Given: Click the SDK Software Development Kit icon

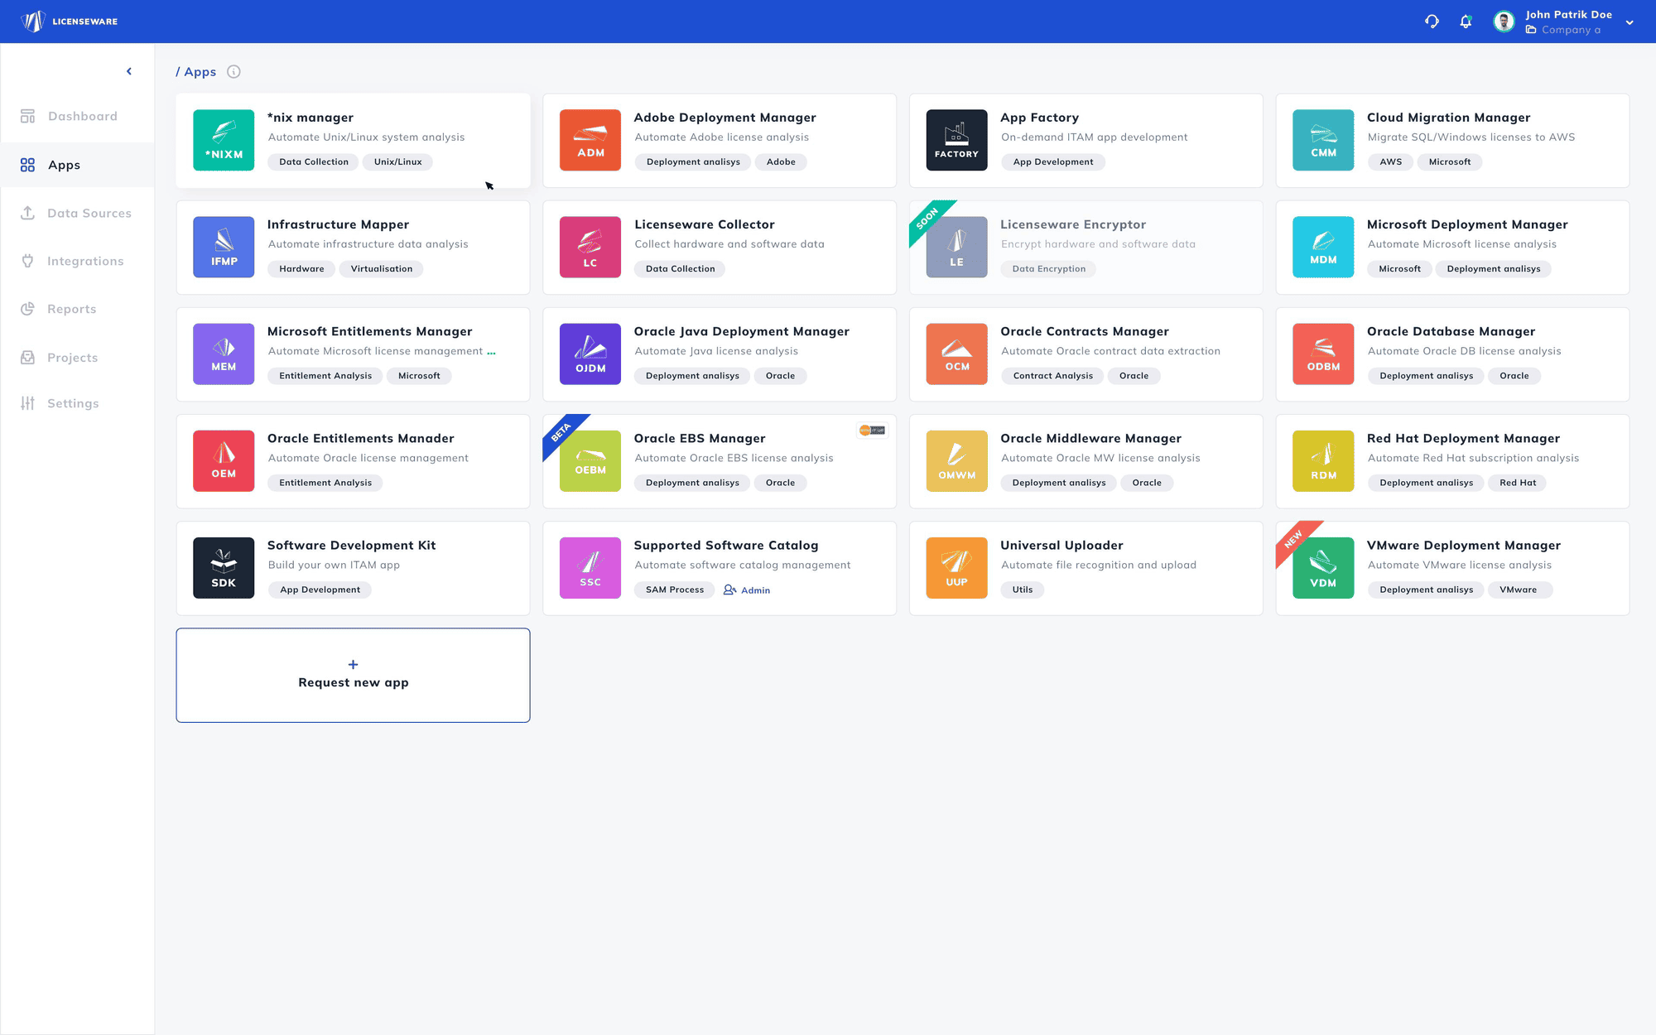Looking at the screenshot, I should (224, 568).
